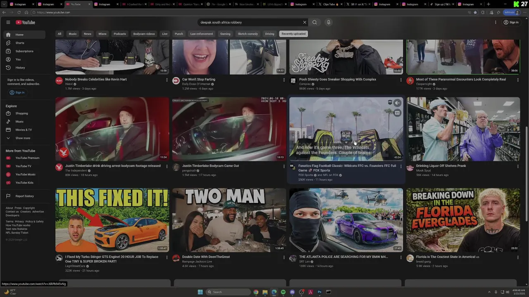Start voice search with the microphone icon

tap(329, 22)
